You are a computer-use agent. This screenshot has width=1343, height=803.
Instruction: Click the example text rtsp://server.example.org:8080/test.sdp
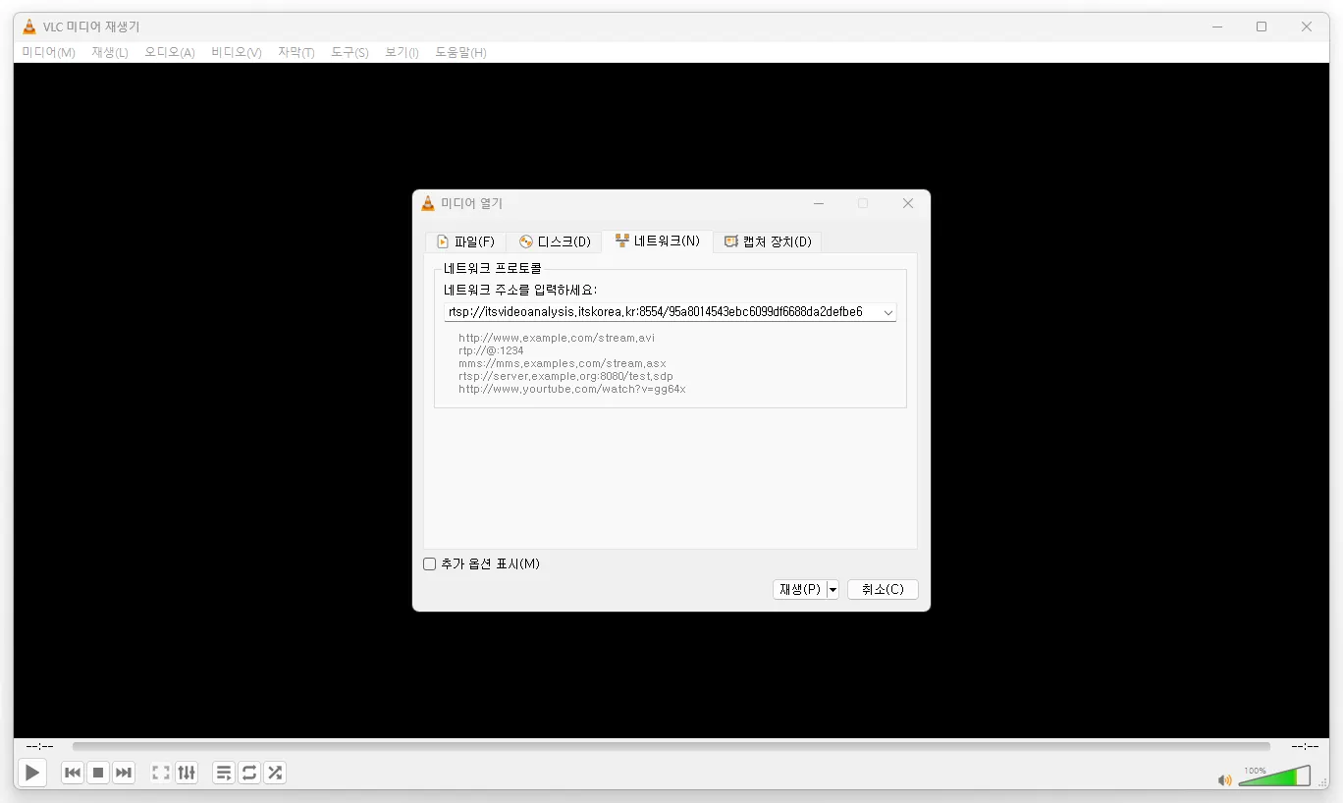[565, 376]
